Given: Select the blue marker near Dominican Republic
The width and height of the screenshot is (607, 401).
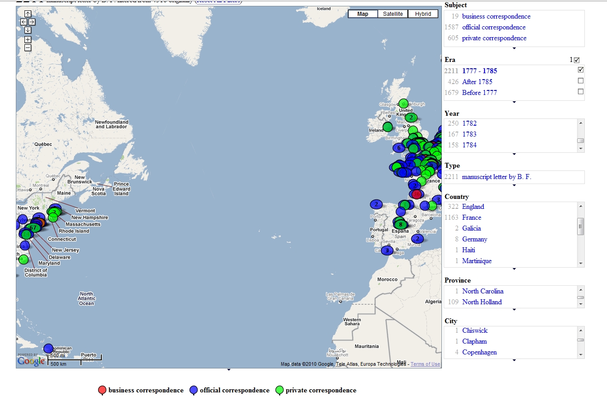Looking at the screenshot, I should point(48,349).
